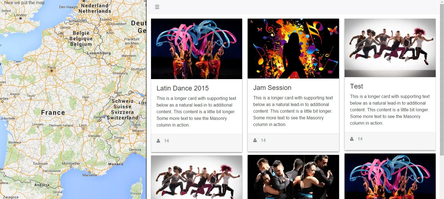Open the tango couples photo in bottom row
This screenshot has height=199, width=444.
pyautogui.click(x=293, y=177)
